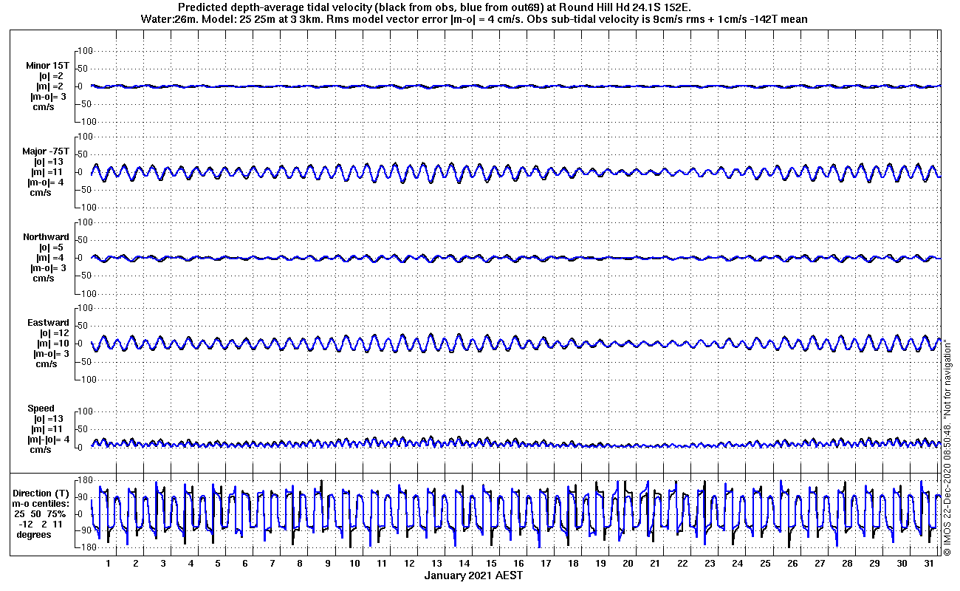
Task: Click '|m|-|o|= 4' under Speed
Action: click(50, 439)
